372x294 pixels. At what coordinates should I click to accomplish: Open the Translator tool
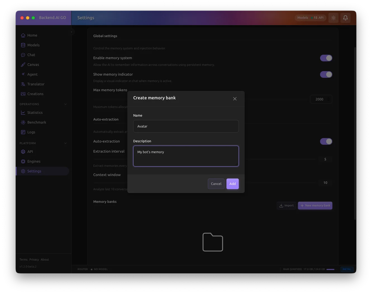click(36, 84)
